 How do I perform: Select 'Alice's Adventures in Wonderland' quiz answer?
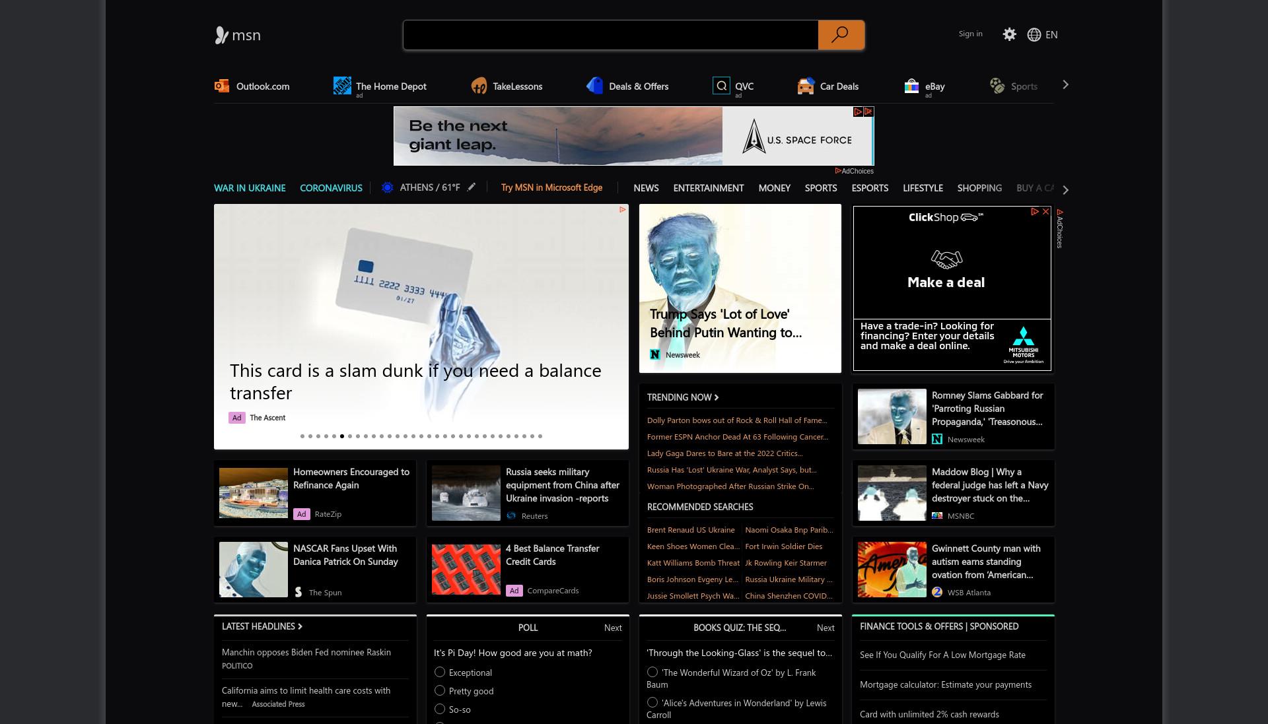pyautogui.click(x=652, y=702)
